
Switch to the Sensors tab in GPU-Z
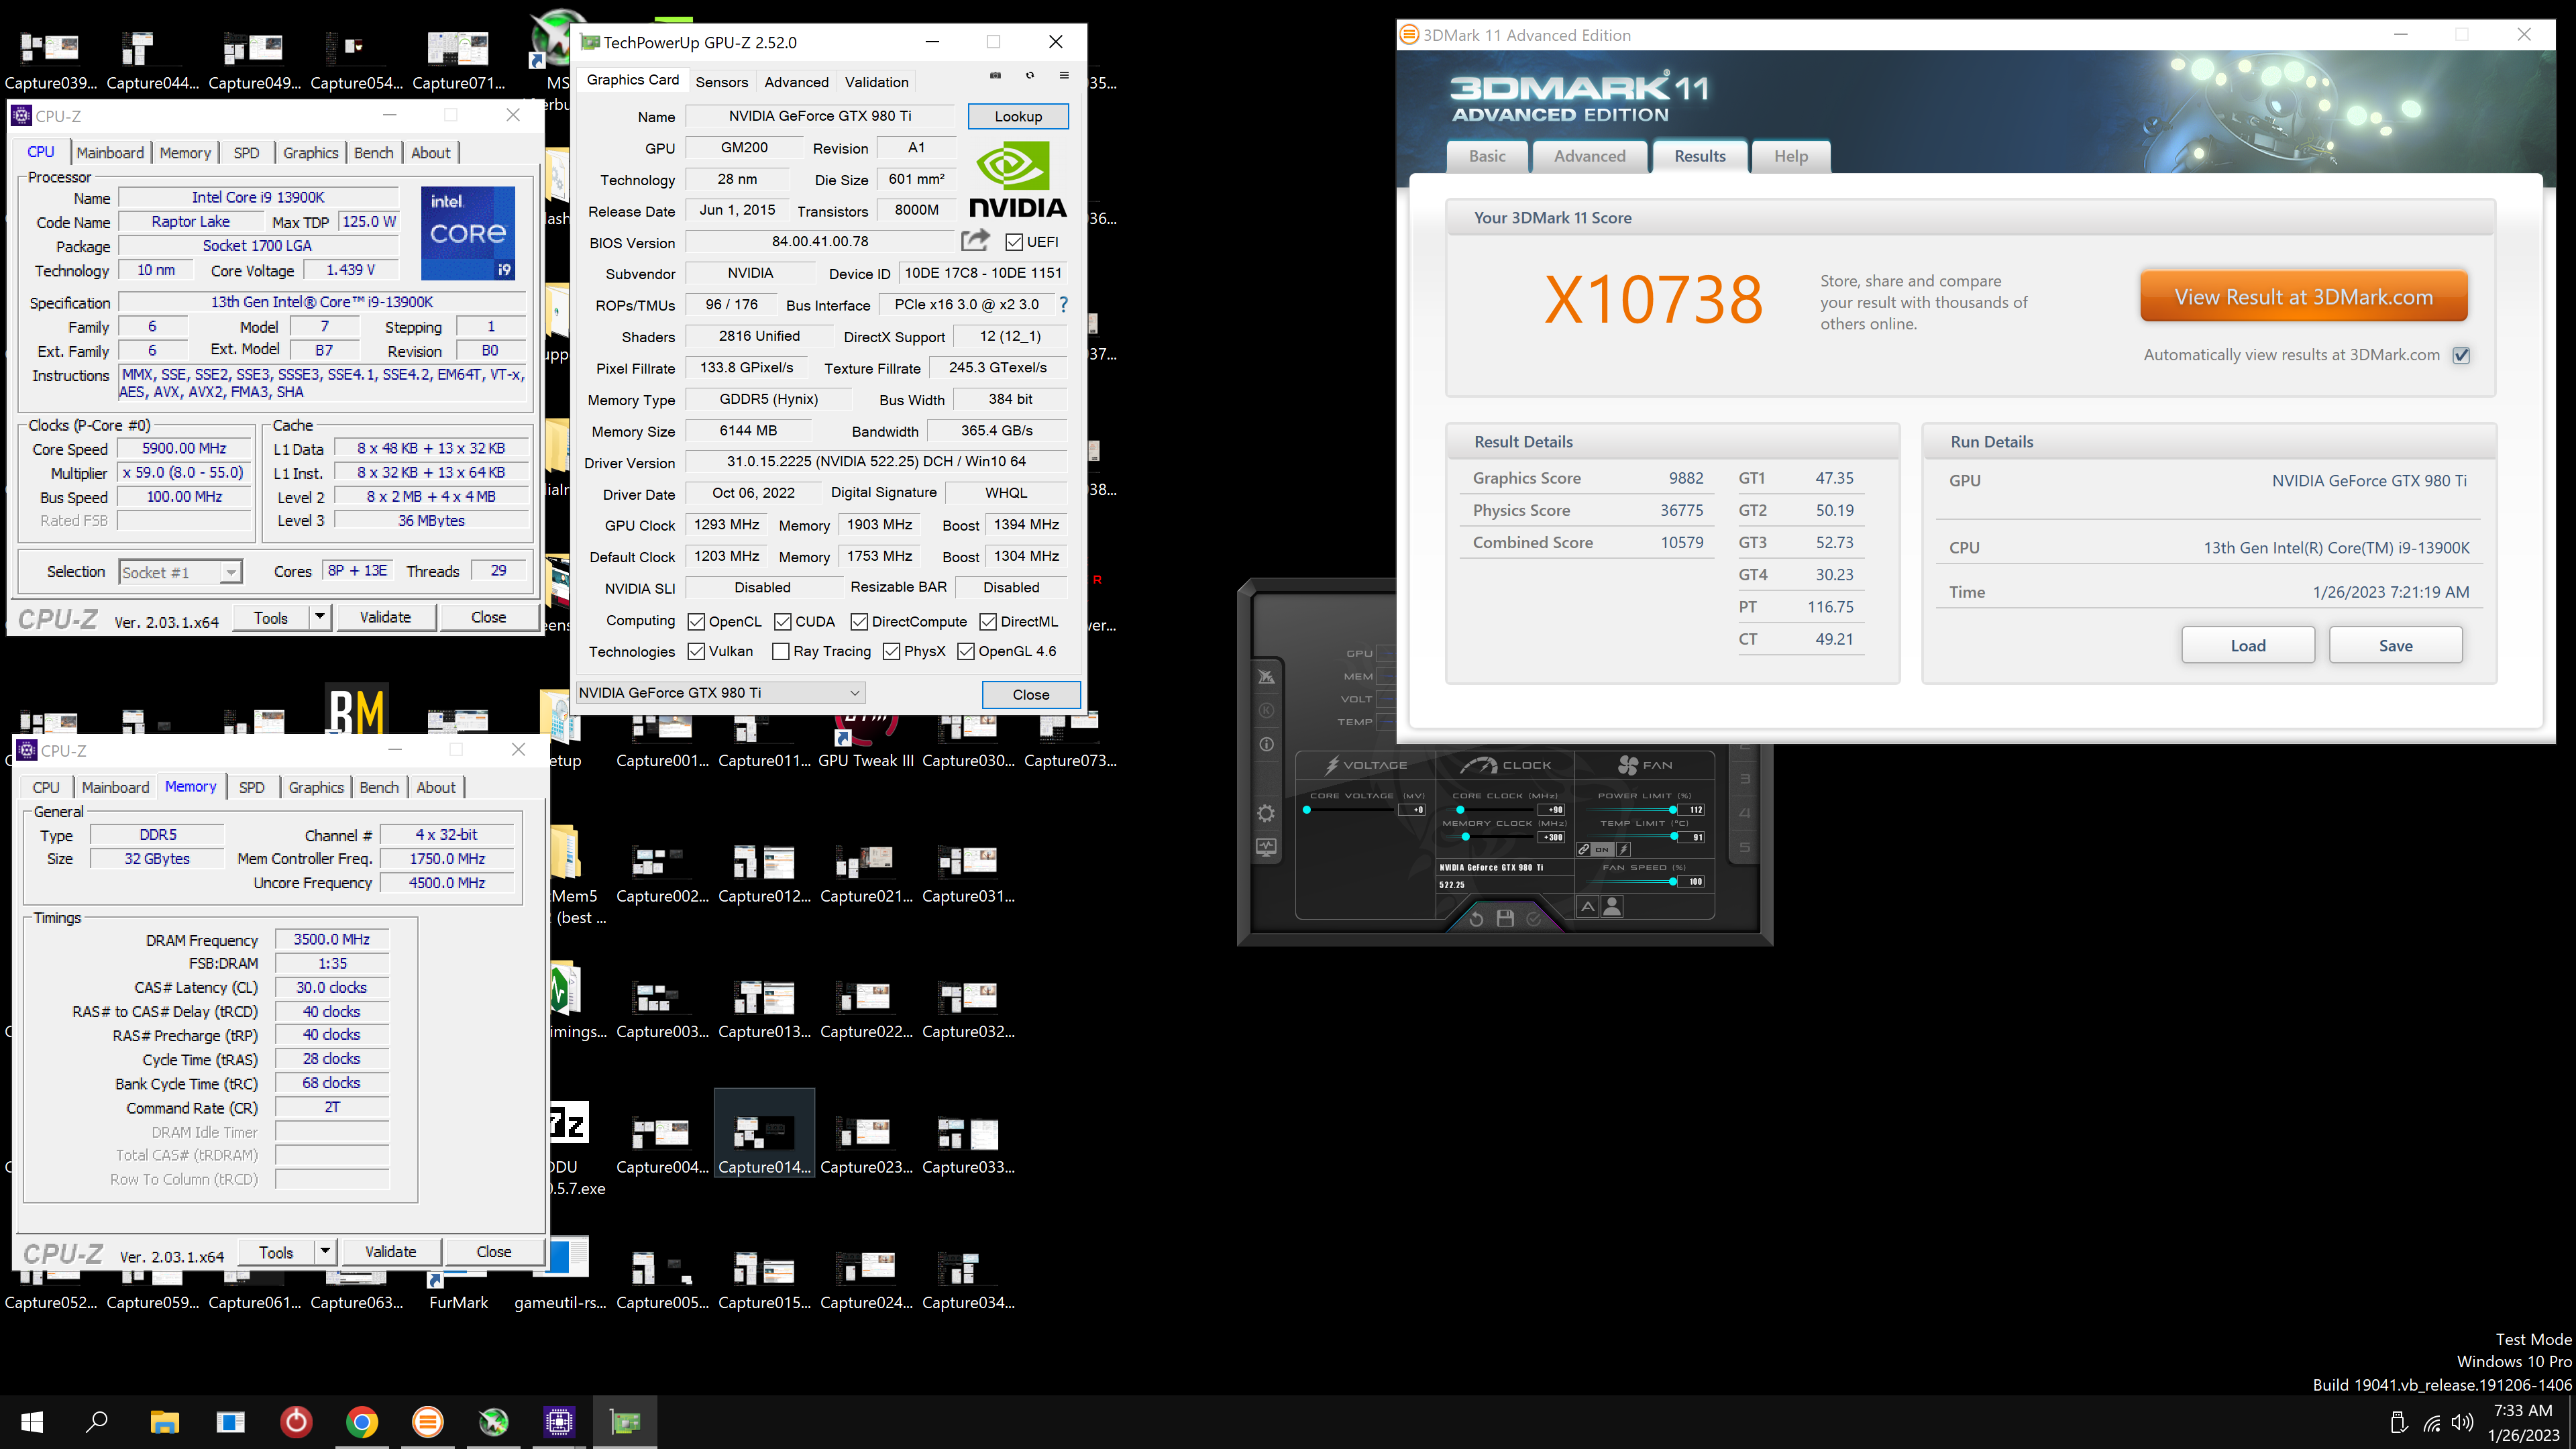(x=721, y=82)
